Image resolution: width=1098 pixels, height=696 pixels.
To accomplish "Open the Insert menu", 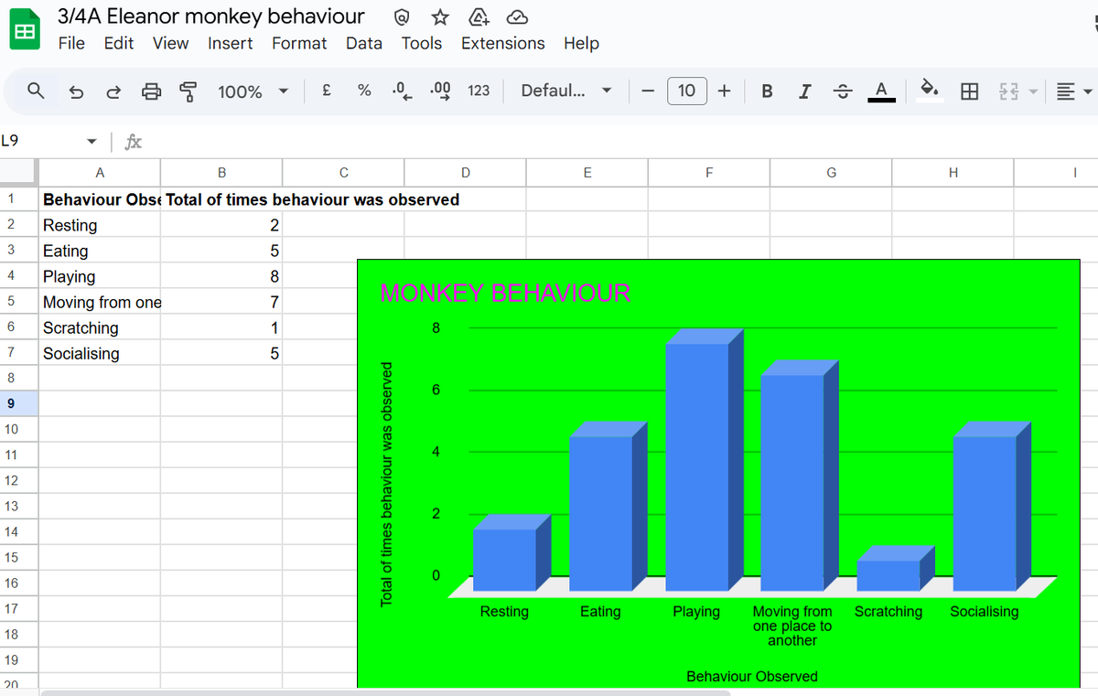I will pyautogui.click(x=231, y=43).
